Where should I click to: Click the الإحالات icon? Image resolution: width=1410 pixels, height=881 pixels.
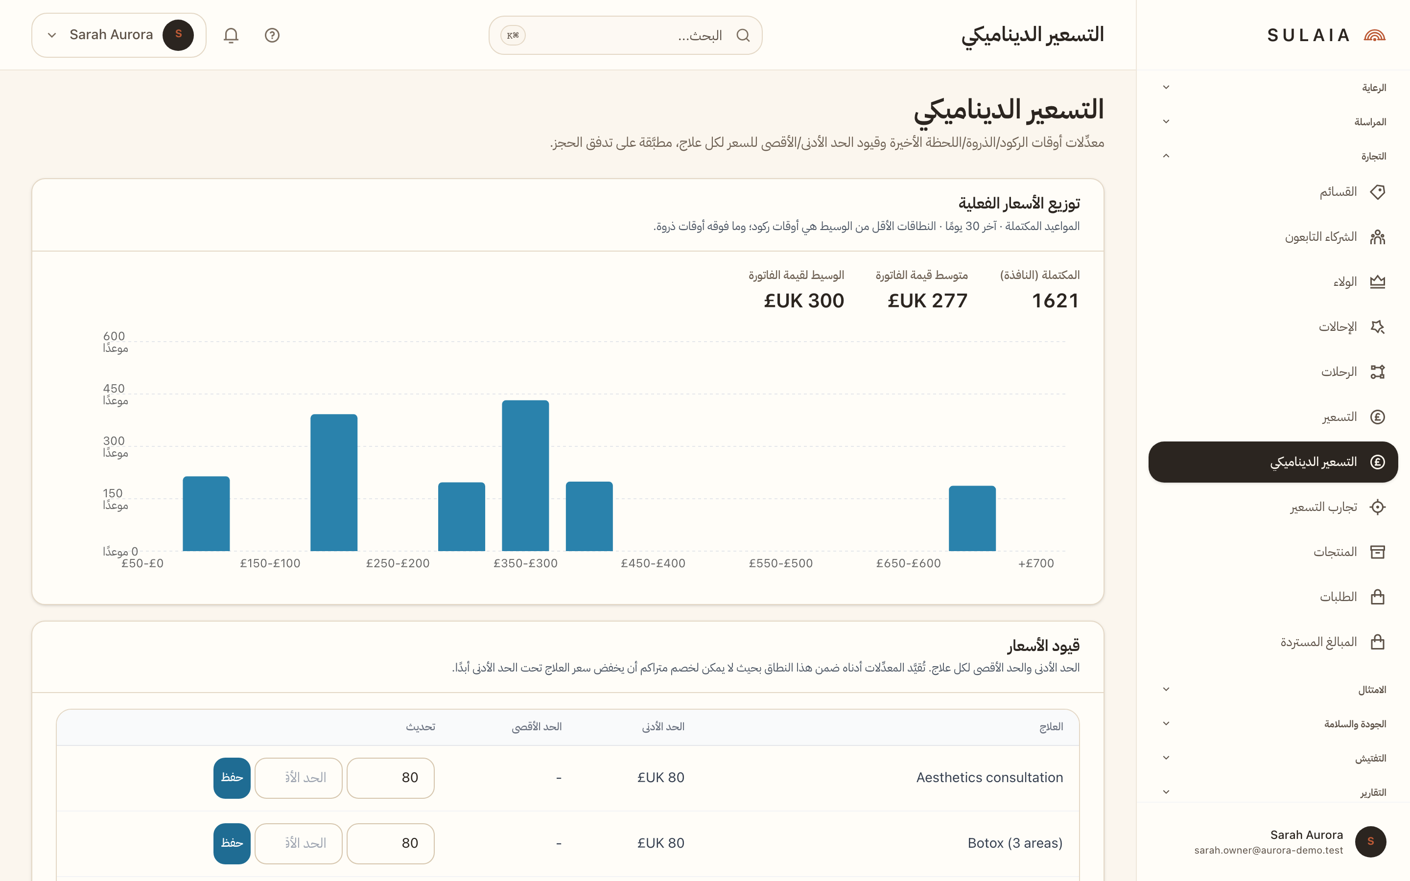(x=1377, y=327)
